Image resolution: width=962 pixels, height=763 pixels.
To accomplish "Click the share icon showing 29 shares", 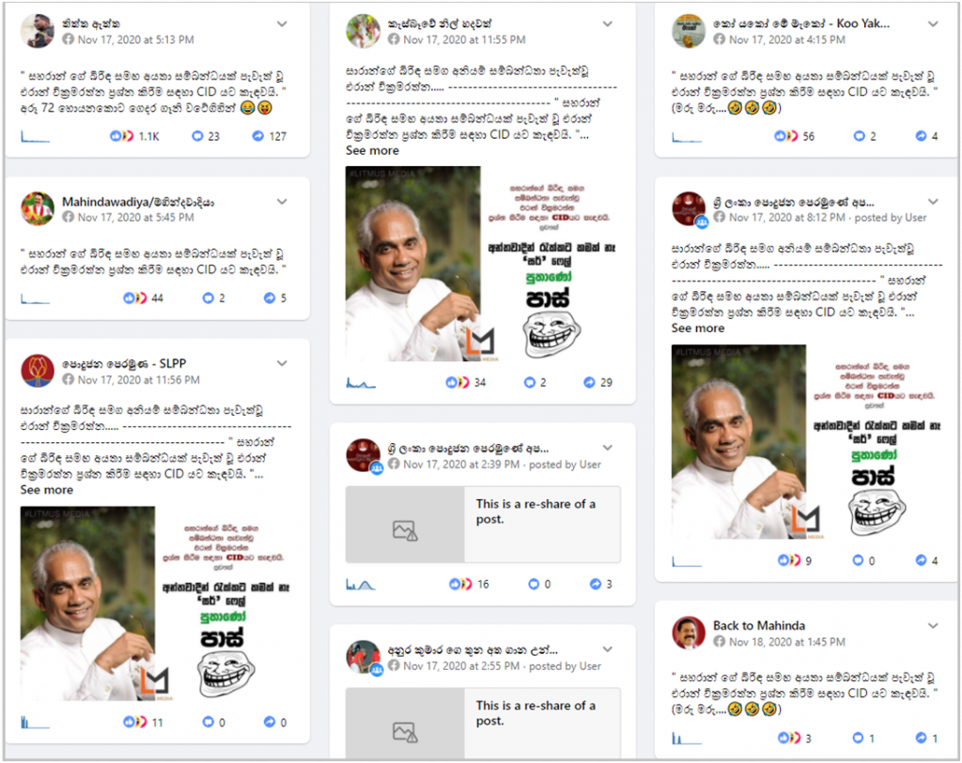I will [x=589, y=382].
